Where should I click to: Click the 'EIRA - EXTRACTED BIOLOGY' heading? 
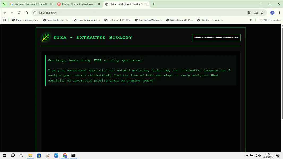pyautogui.click(x=93, y=37)
